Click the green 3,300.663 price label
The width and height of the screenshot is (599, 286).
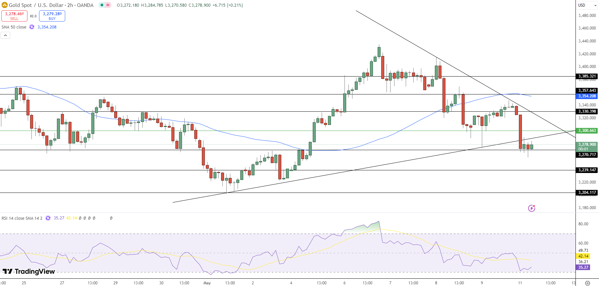587,131
